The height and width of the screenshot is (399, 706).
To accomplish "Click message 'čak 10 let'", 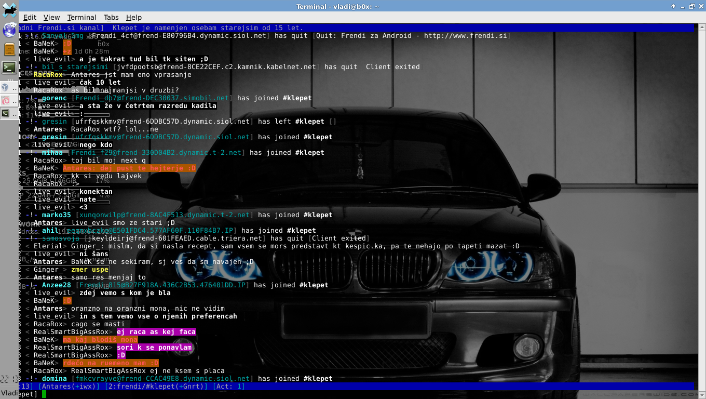I will point(100,83).
